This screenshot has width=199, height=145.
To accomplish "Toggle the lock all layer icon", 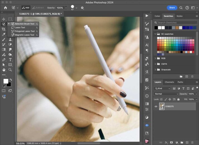I will pyautogui.click(x=178, y=99).
